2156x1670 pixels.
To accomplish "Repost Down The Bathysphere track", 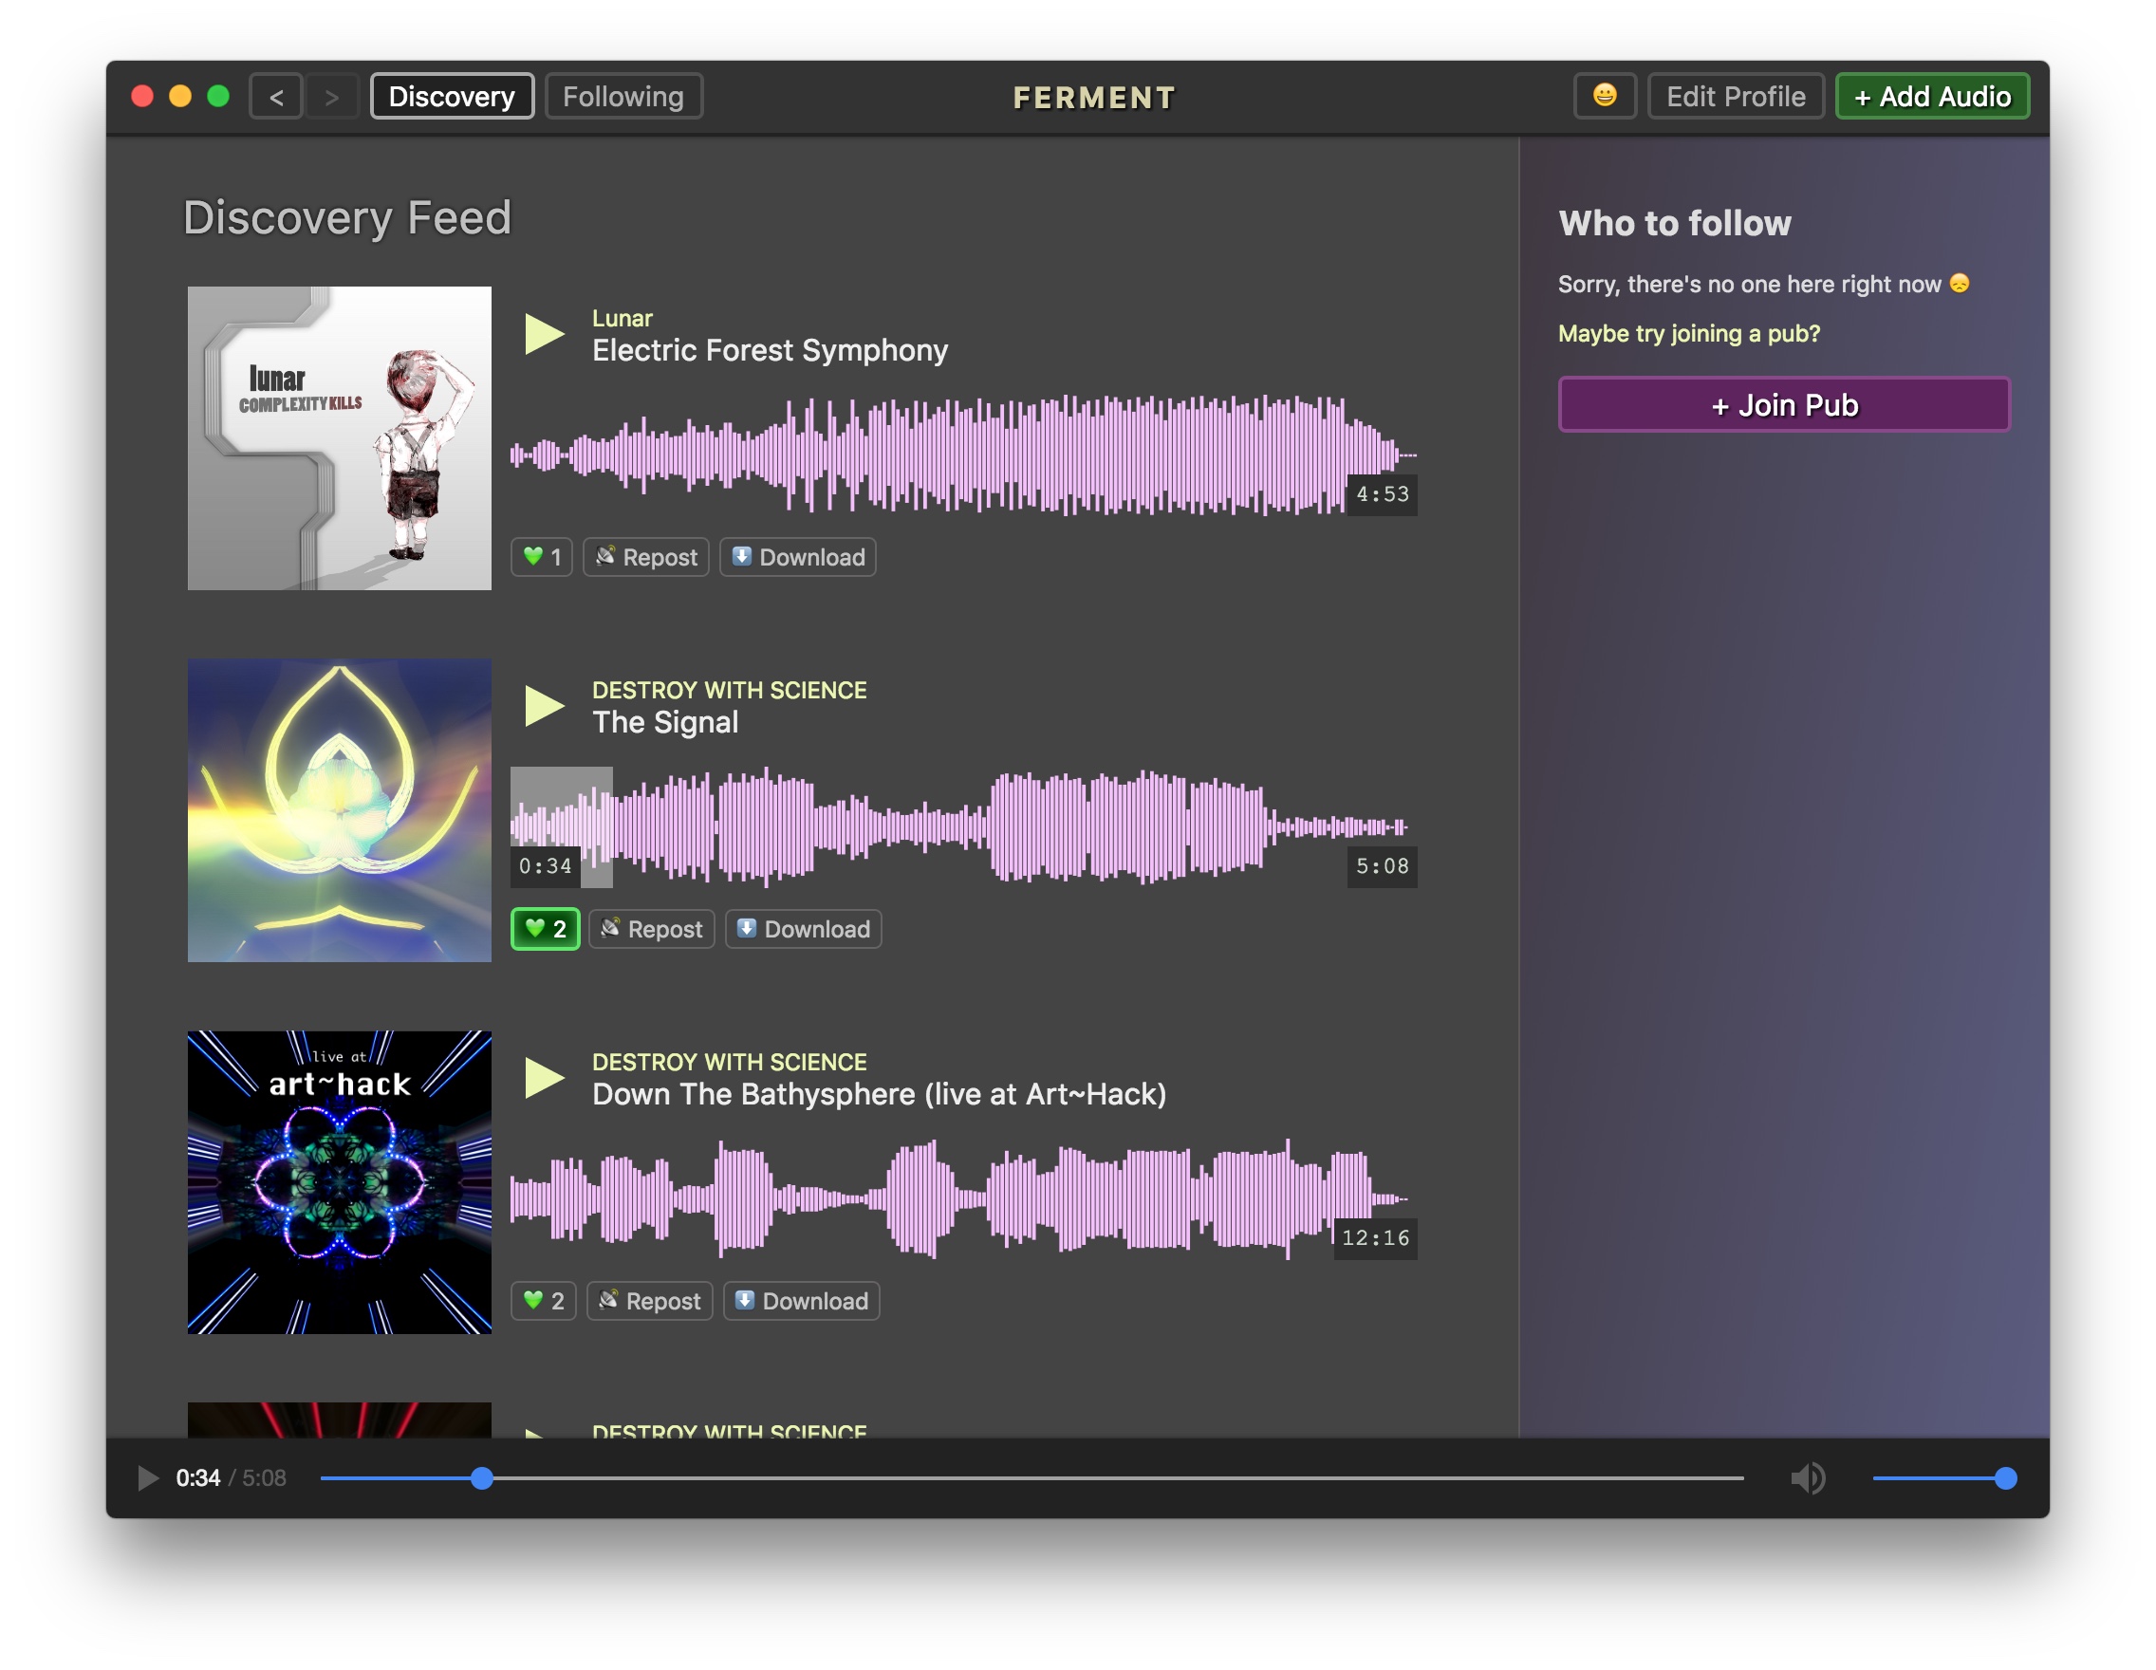I will (x=650, y=1301).
